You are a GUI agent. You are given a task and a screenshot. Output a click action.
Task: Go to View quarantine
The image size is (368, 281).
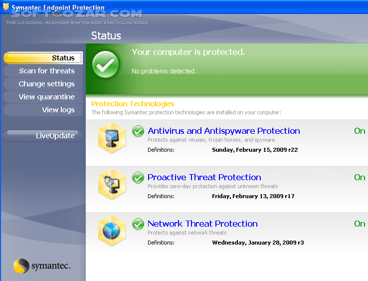point(43,97)
